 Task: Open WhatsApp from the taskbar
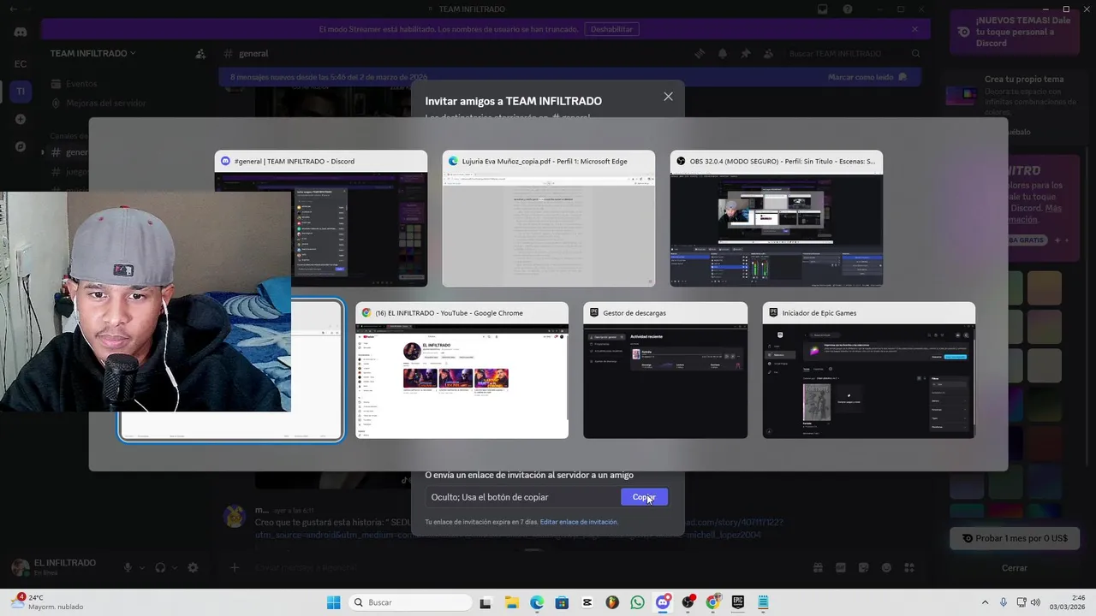pyautogui.click(x=637, y=602)
